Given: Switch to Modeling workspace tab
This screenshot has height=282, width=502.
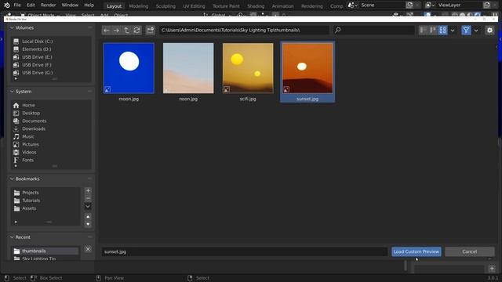Looking at the screenshot, I should [139, 6].
